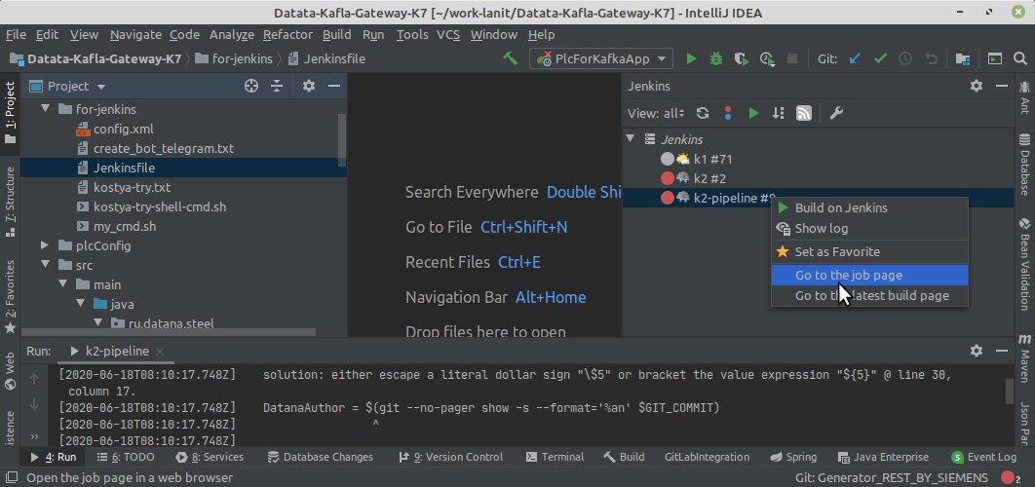1035x487 pixels.
Task: Expand the plcConfig folder
Action: point(45,245)
